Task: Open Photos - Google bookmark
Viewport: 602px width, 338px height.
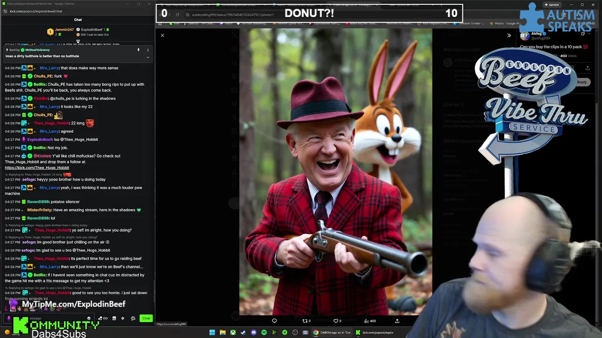Action: coord(505,23)
